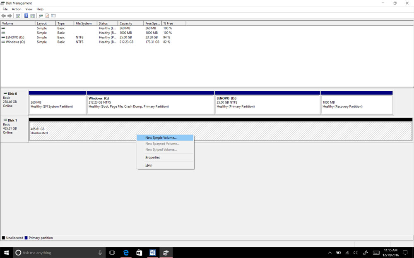The width and height of the screenshot is (414, 258).
Task: Select the Windows (C:) volume in the list
Action: [x=14, y=42]
